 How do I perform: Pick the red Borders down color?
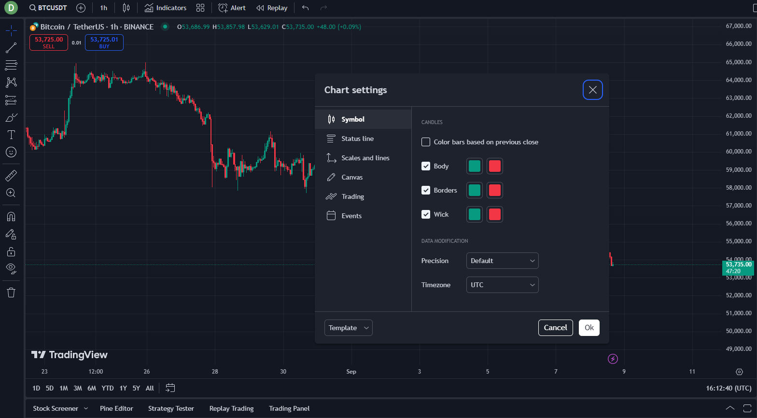tap(495, 190)
